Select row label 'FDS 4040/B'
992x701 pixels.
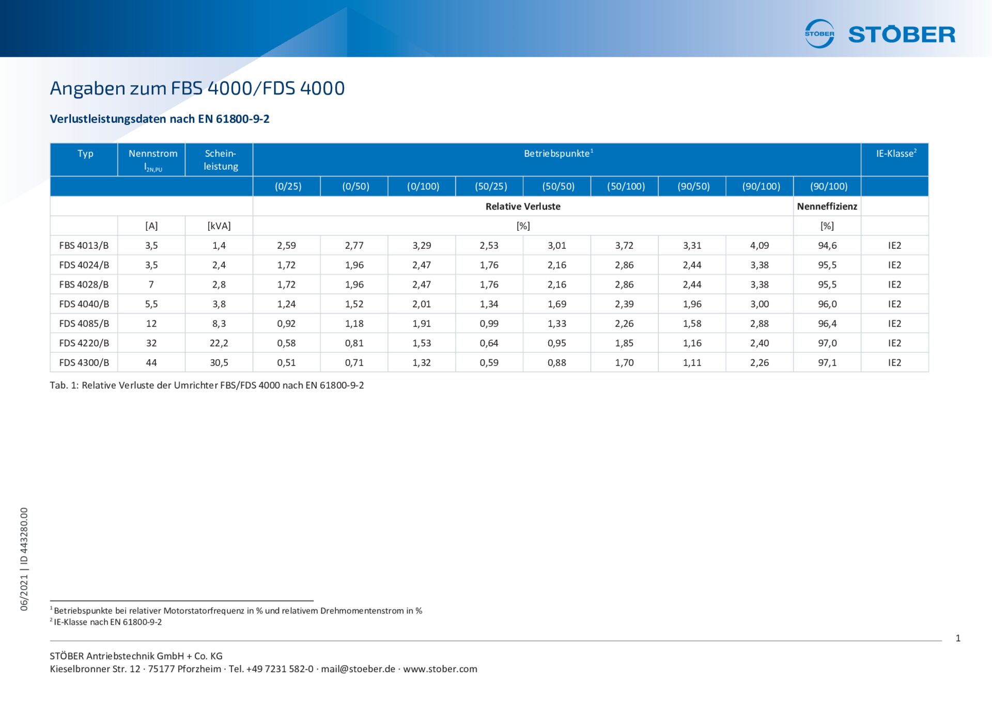[84, 304]
